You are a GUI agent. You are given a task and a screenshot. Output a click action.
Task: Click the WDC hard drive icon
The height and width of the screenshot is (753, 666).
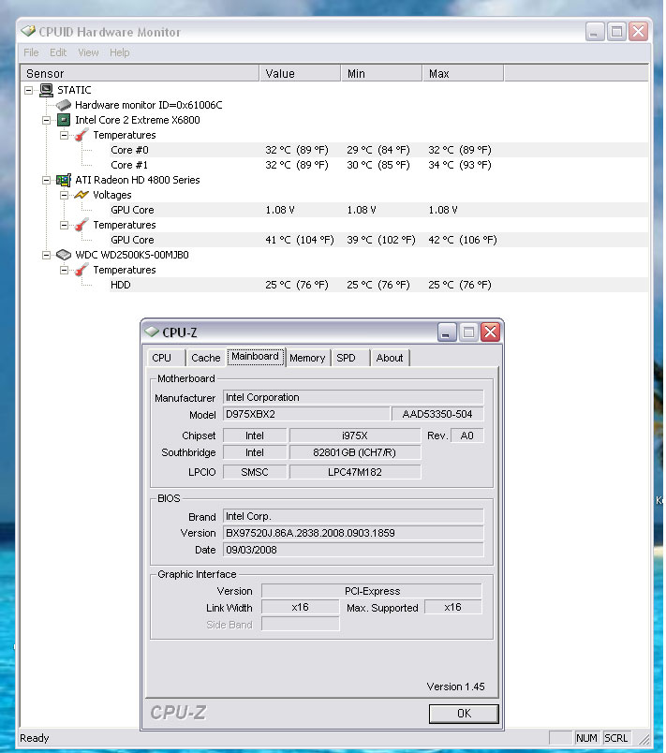(64, 255)
